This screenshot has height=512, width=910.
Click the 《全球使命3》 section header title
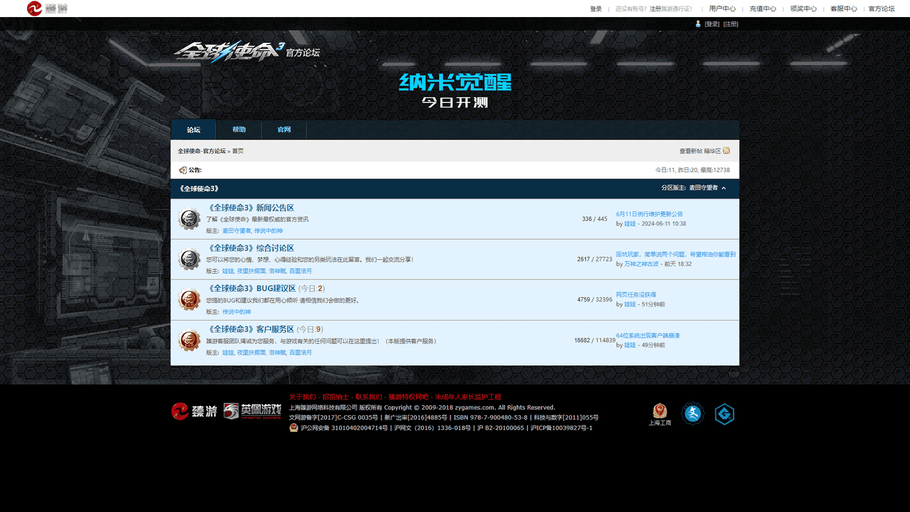click(x=199, y=188)
